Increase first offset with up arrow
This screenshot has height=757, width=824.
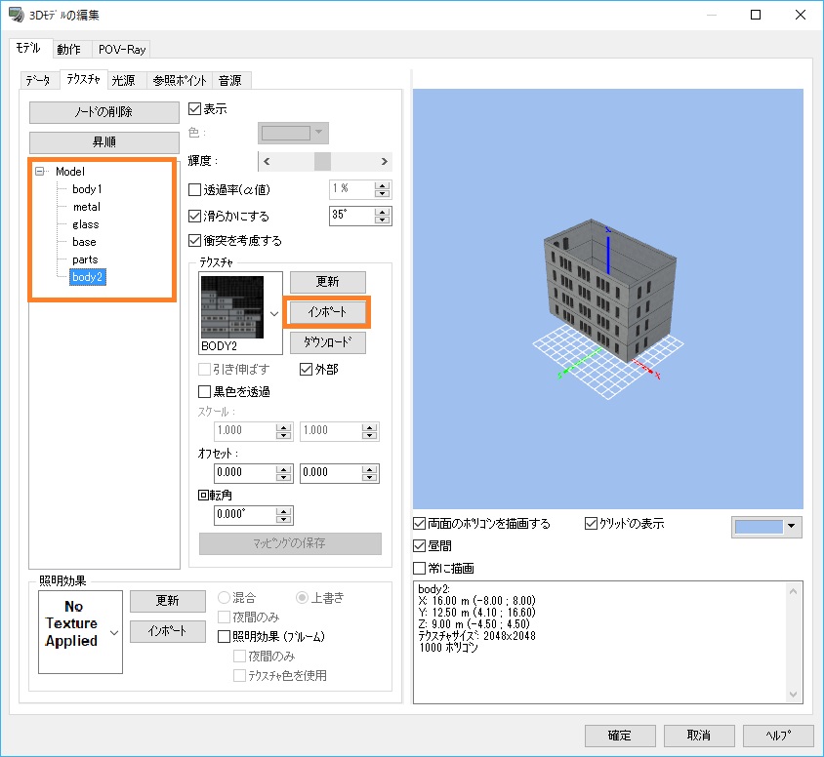click(284, 469)
